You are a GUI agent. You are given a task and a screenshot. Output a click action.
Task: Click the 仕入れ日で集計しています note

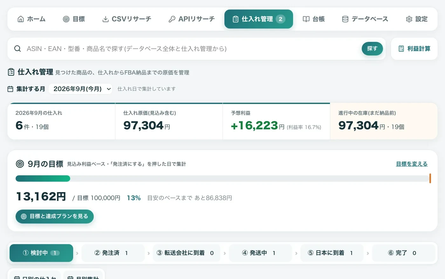(x=147, y=89)
